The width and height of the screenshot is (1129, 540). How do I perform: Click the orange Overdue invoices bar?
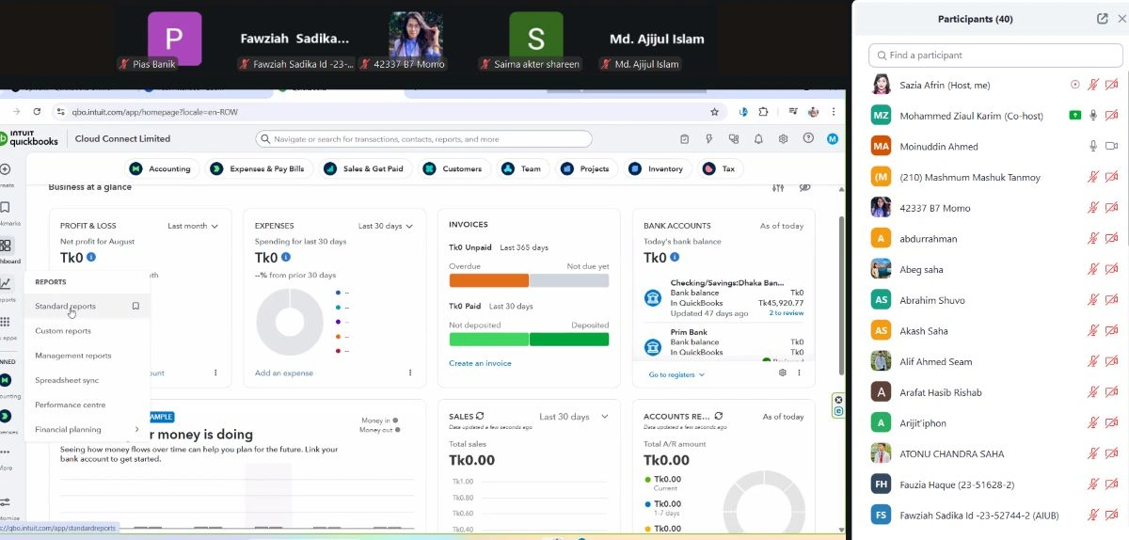[488, 280]
